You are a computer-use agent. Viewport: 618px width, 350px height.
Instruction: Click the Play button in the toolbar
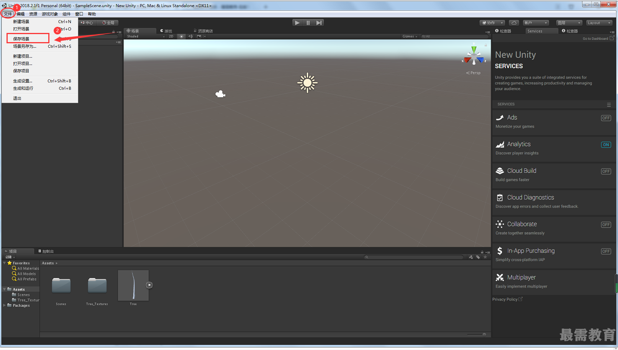coord(297,23)
